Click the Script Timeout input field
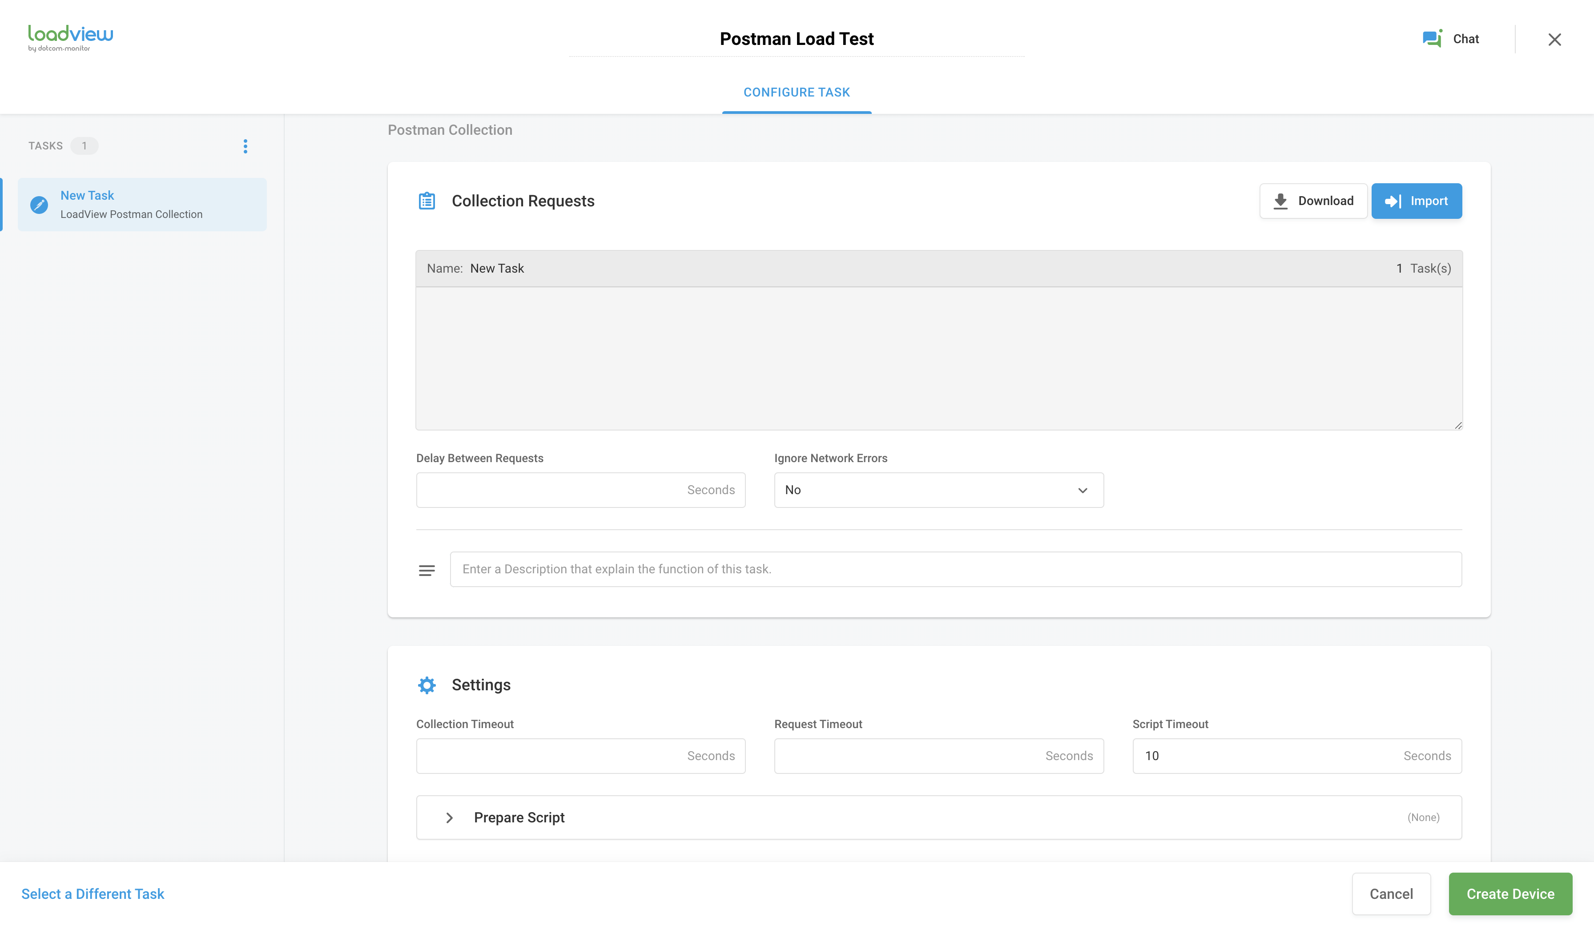This screenshot has height=926, width=1594. click(x=1265, y=756)
